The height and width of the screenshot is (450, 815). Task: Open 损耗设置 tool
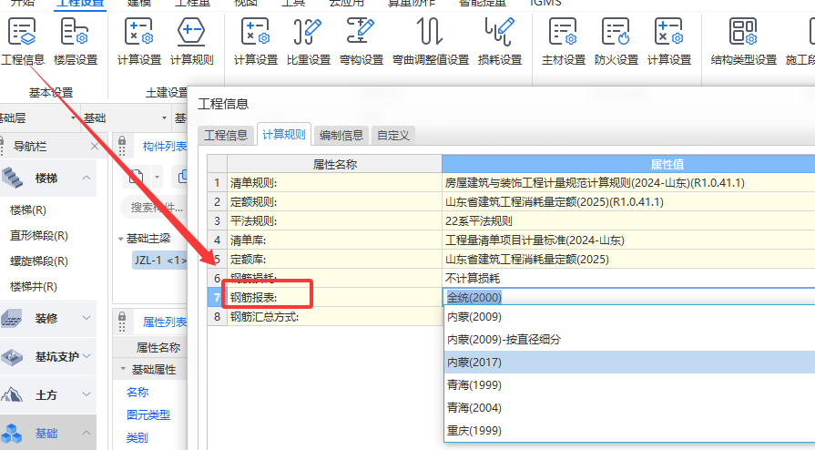pos(500,42)
